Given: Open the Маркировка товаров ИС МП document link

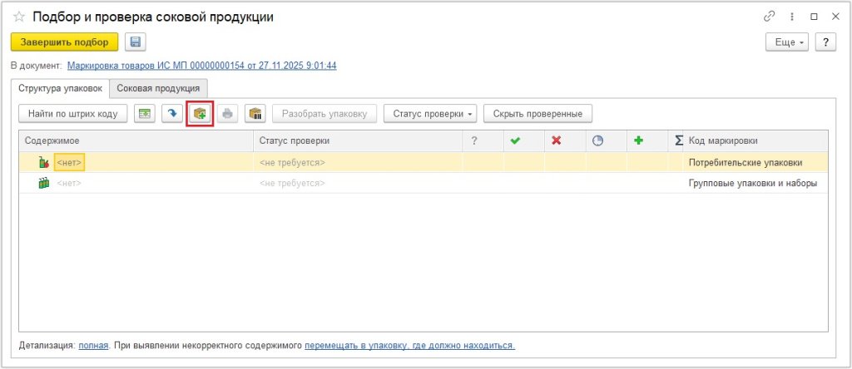Looking at the screenshot, I should click(202, 66).
